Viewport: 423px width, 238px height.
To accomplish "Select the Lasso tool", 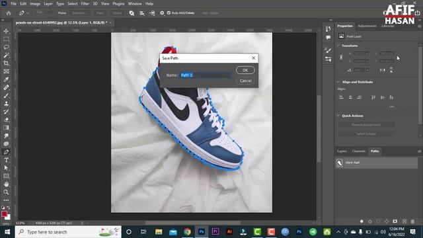I will (x=6, y=47).
